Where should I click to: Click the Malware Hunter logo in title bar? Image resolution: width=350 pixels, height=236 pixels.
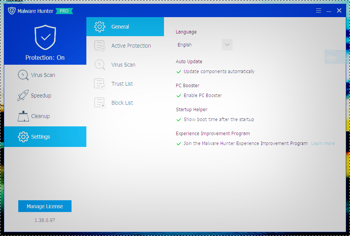coord(12,11)
